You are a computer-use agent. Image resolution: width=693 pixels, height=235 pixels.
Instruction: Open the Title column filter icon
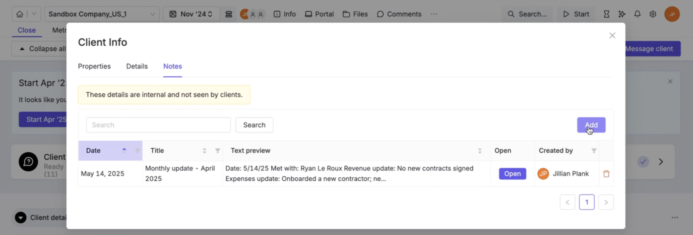click(x=218, y=151)
